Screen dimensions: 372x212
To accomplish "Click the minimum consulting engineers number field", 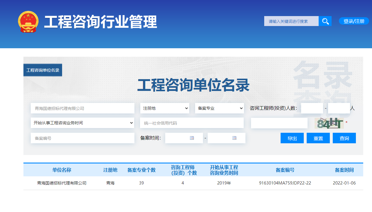I will pyautogui.click(x=312, y=108).
